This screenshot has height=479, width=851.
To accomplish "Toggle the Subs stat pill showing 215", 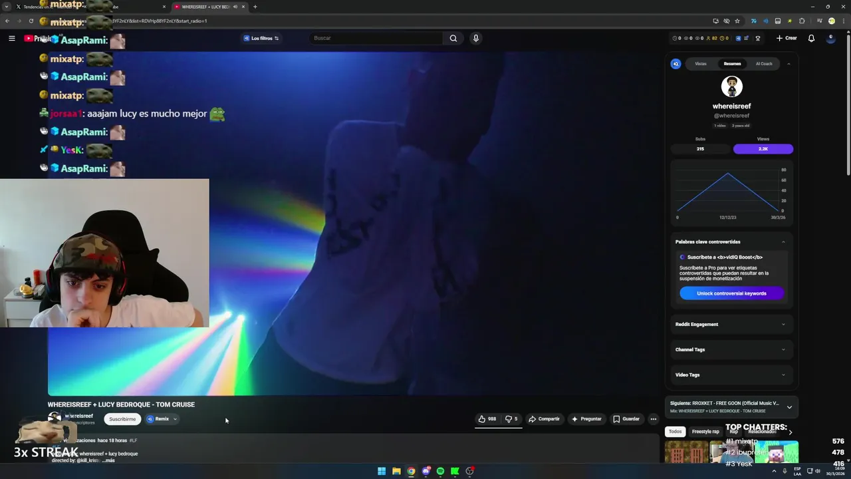I will [700, 149].
